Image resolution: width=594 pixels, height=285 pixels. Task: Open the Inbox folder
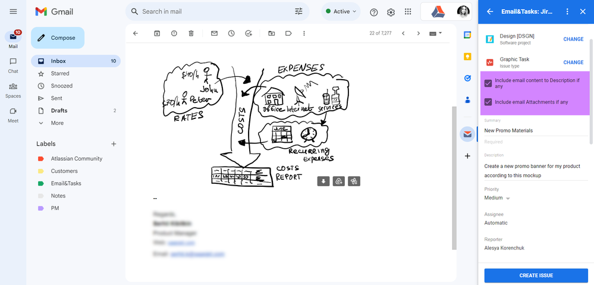[76, 61]
